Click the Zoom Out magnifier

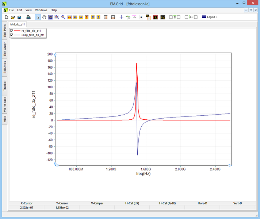click(x=63, y=17)
